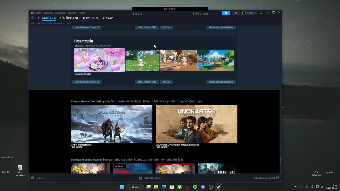
Task: Click the download icon beside İndirmeleri Yönet
Action: point(141,178)
